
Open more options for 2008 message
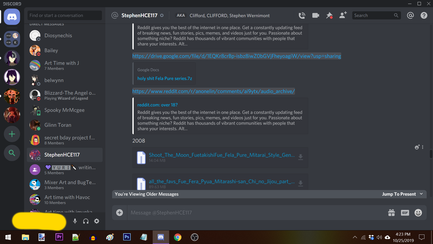point(423,147)
